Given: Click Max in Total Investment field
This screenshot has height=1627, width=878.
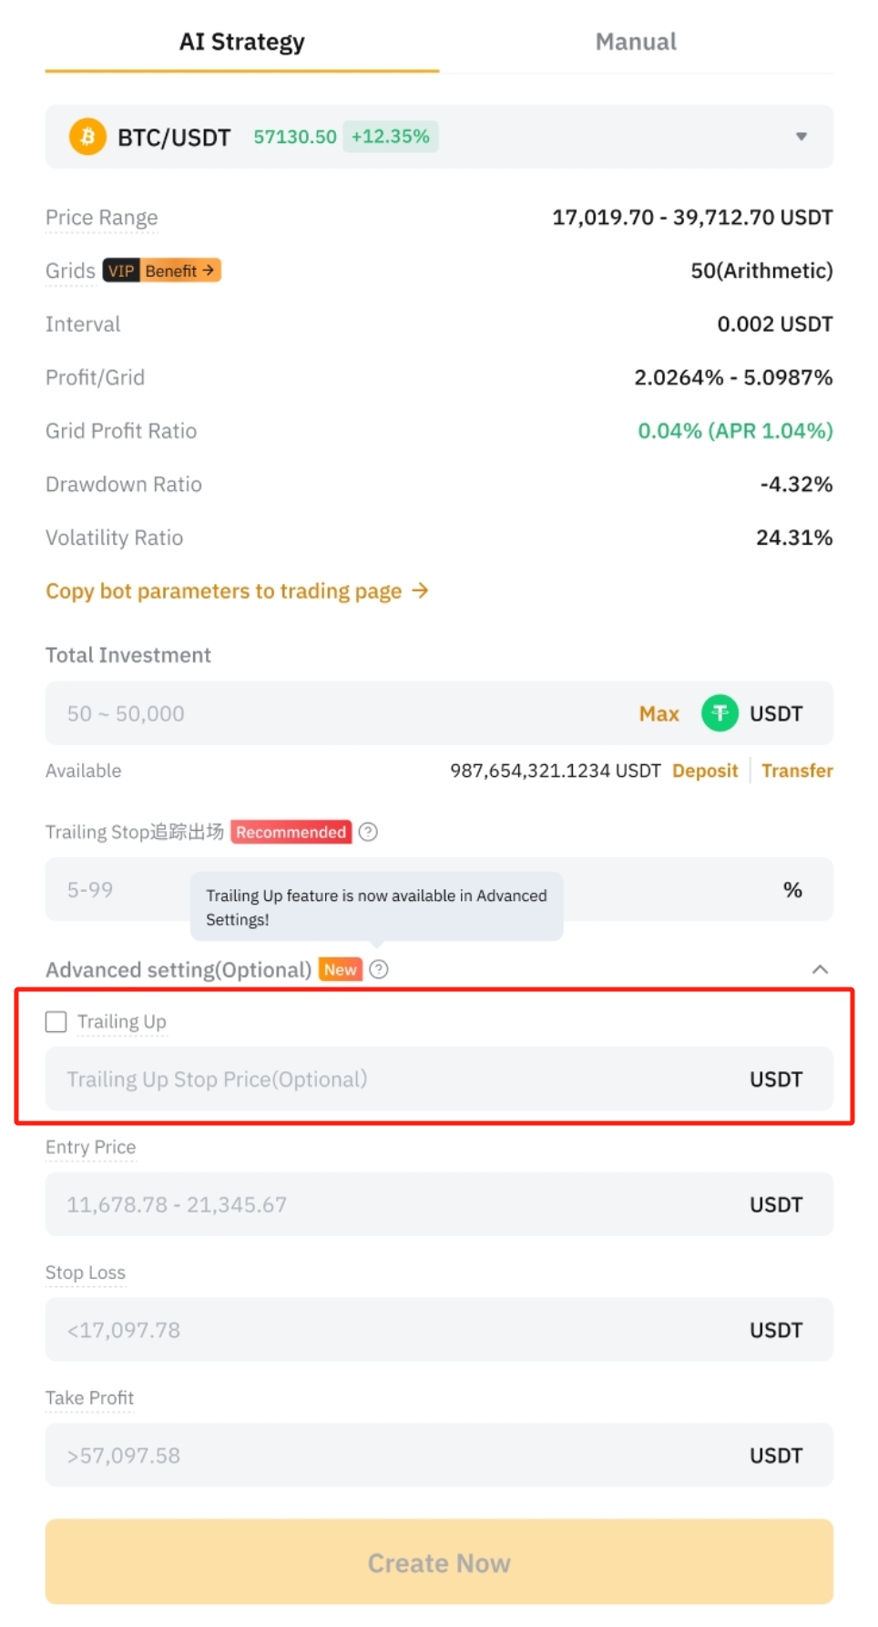Looking at the screenshot, I should 658,713.
